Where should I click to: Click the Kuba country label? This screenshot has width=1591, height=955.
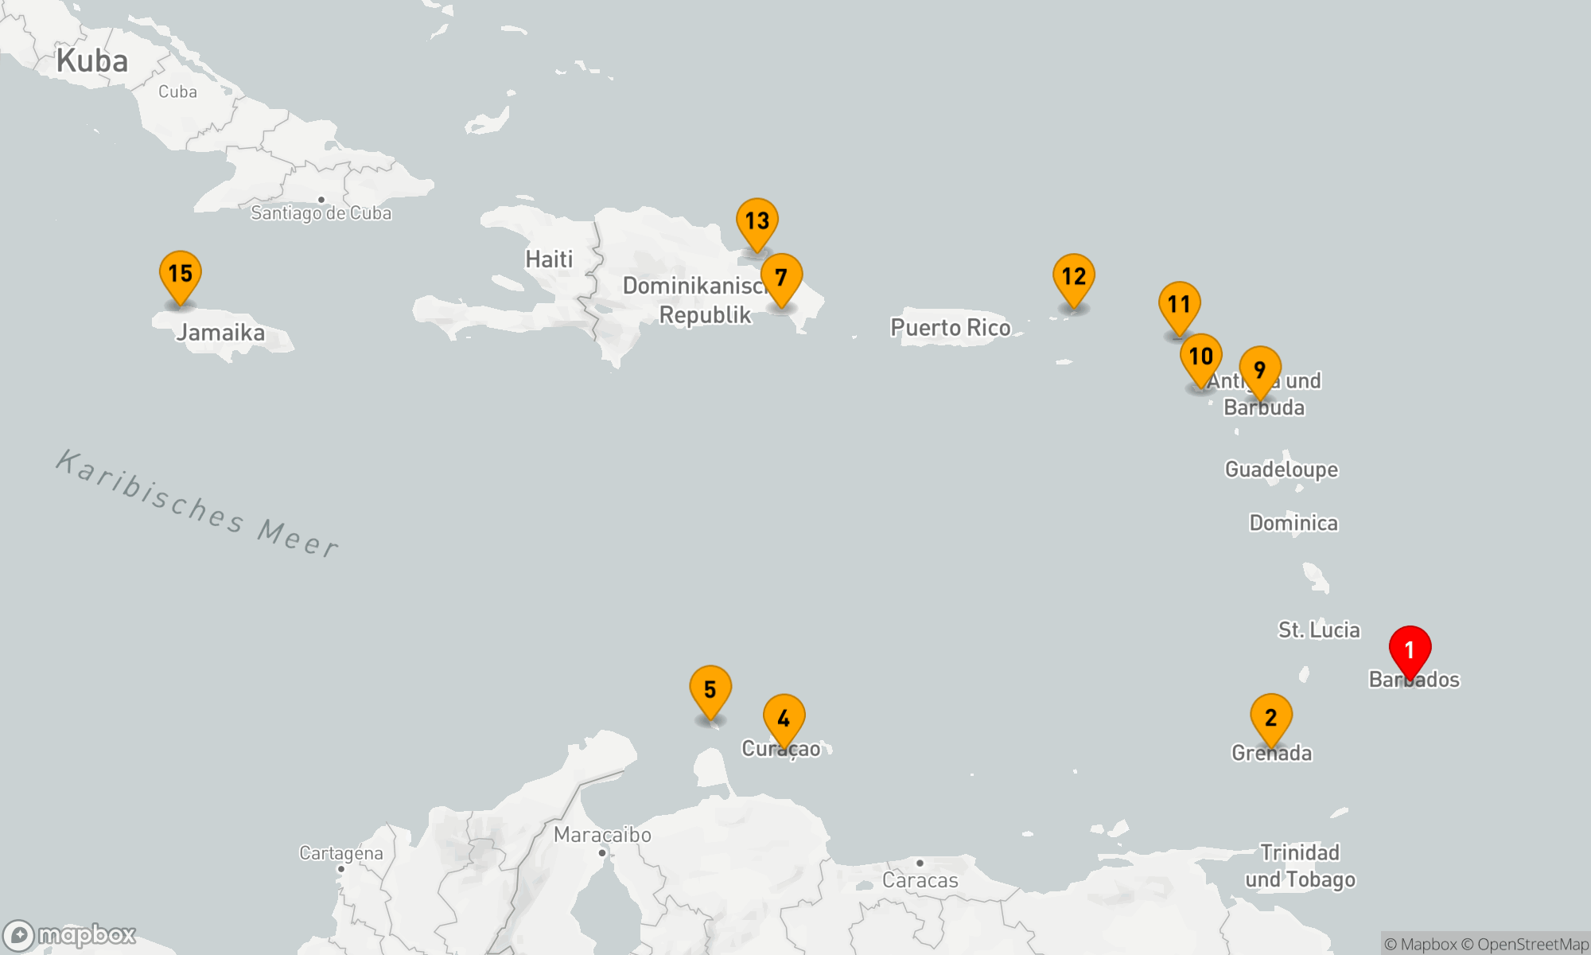(x=91, y=61)
